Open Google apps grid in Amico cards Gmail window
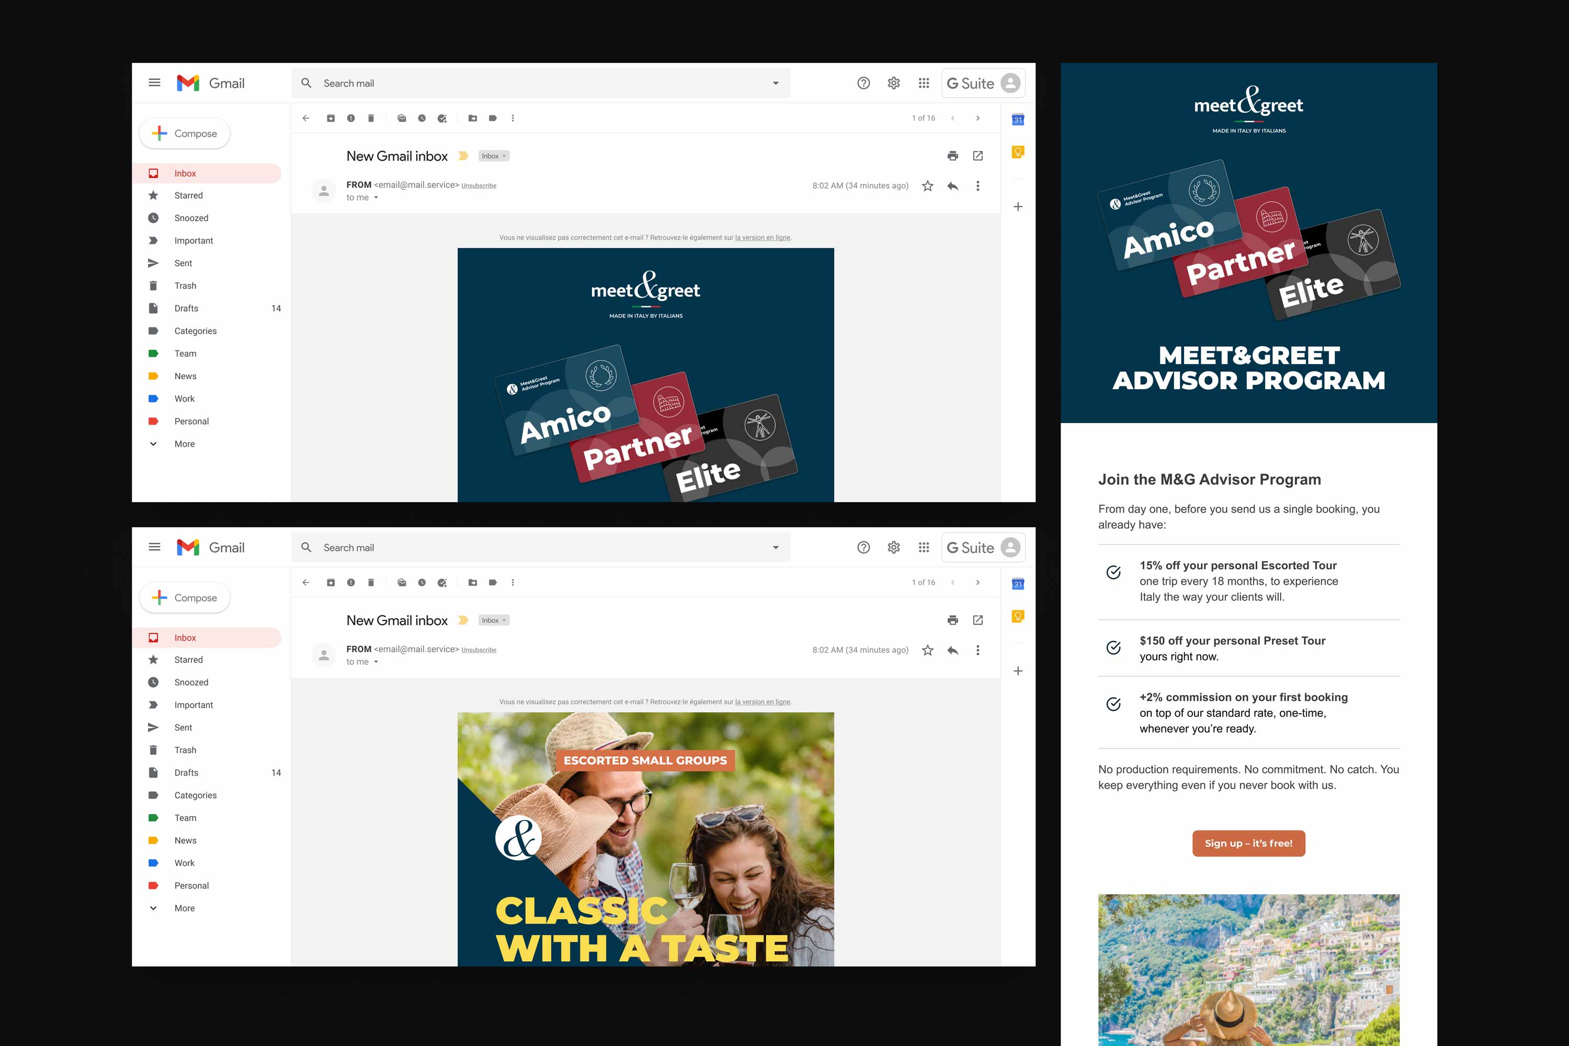1569x1046 pixels. 924,83
